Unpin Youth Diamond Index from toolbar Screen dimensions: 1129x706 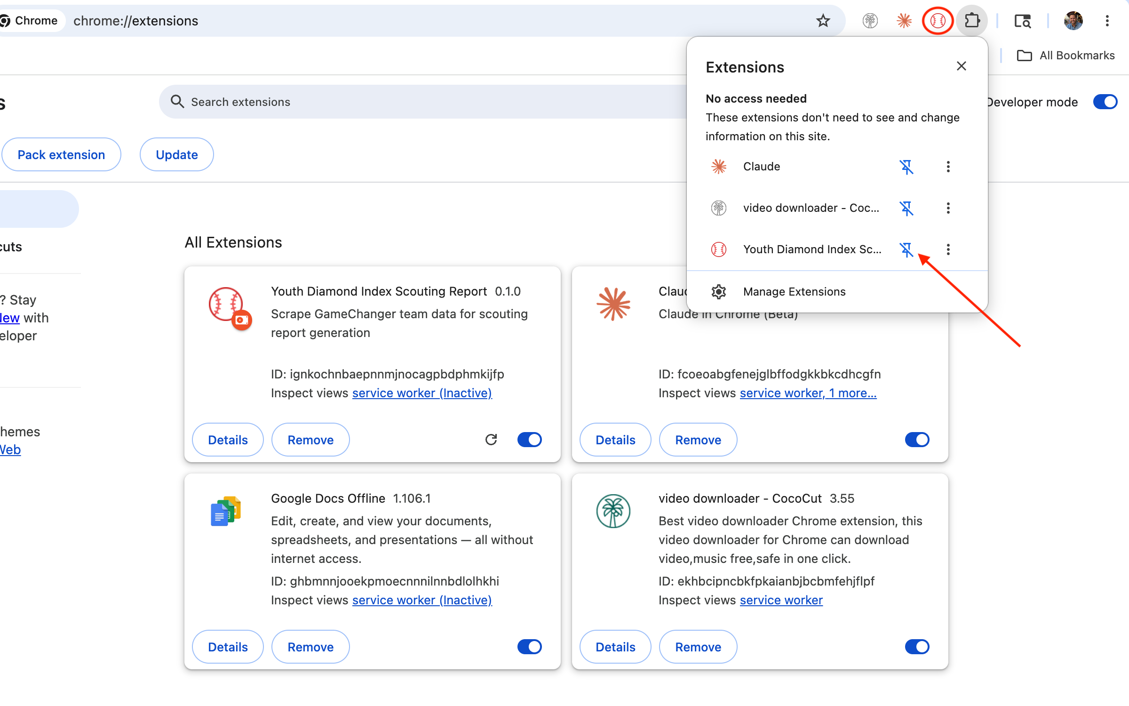coord(906,249)
